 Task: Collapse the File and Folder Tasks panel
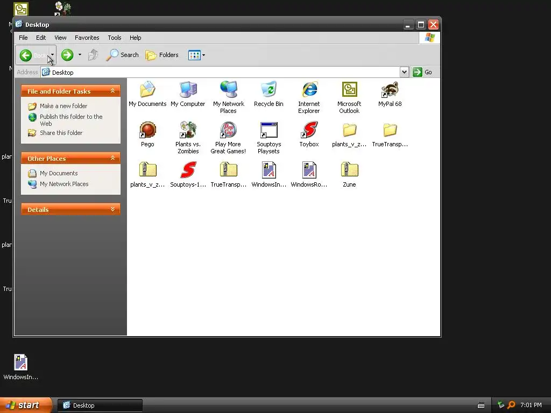(x=112, y=91)
